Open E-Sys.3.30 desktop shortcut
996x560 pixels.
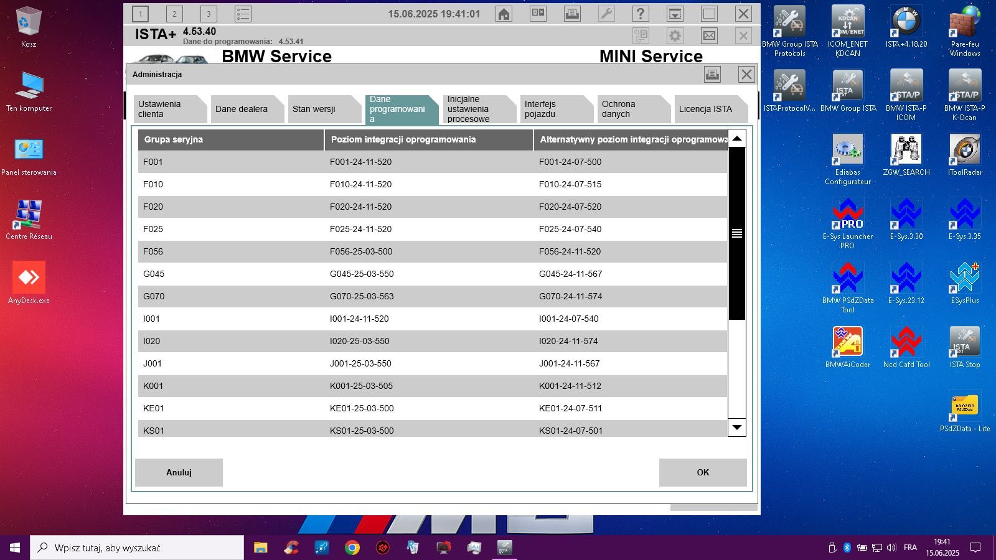906,219
